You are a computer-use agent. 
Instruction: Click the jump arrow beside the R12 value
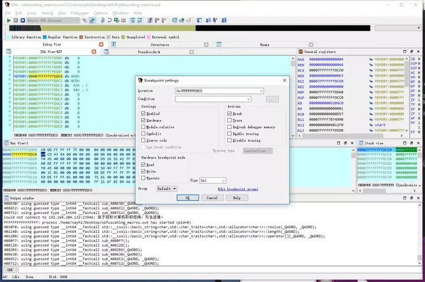[x=371, y=125]
